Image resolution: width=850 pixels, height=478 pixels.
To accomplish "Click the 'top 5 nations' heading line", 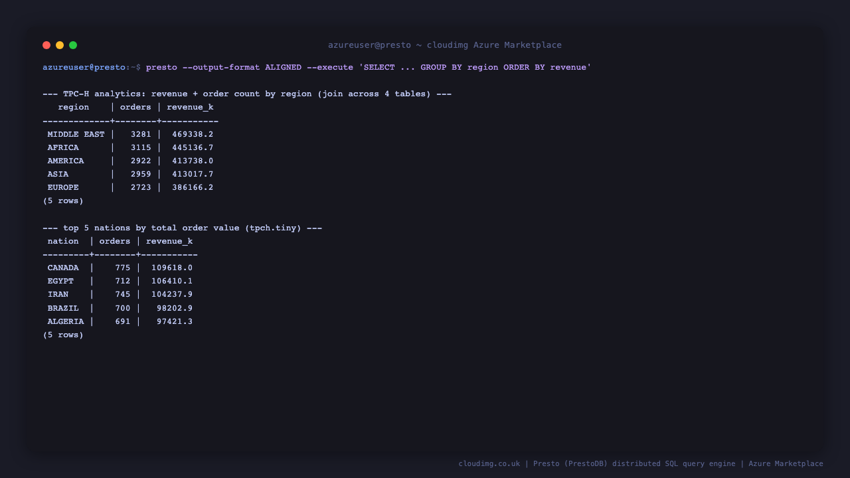I will pyautogui.click(x=183, y=228).
